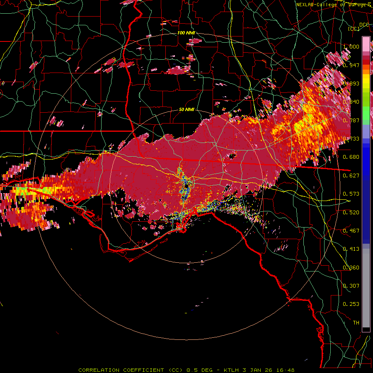Click the 0.787 color scale value

pyautogui.click(x=351, y=120)
